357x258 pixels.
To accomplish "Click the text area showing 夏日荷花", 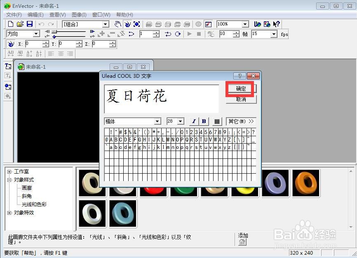I will point(162,99).
